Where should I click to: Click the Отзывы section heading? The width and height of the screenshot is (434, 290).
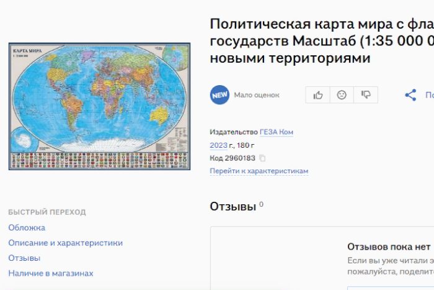pyautogui.click(x=232, y=206)
